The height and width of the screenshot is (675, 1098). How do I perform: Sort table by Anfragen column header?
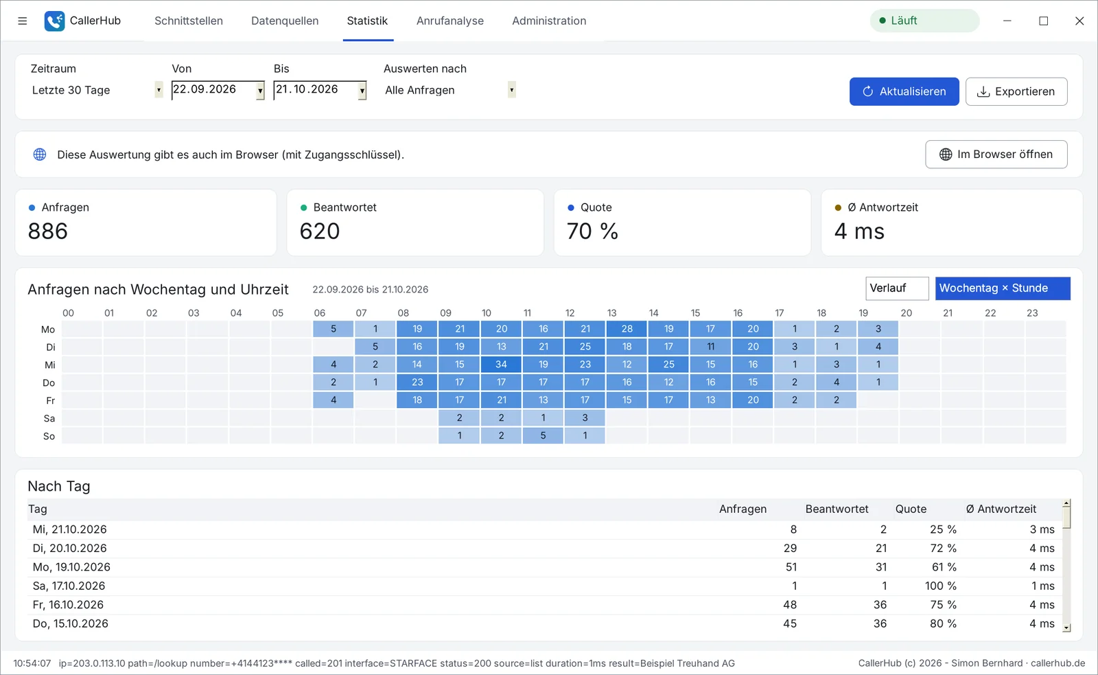(x=743, y=509)
